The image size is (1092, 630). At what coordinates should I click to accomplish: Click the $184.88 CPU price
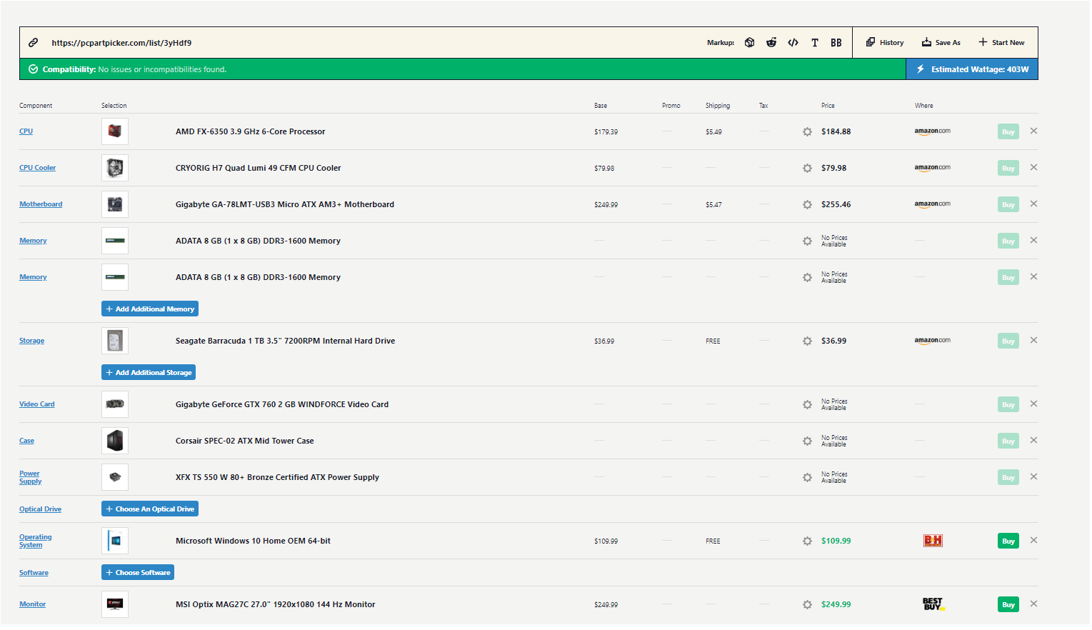[836, 132]
